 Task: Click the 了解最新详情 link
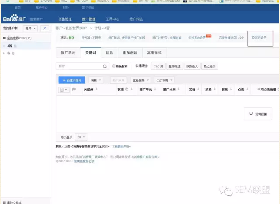click(x=120, y=147)
